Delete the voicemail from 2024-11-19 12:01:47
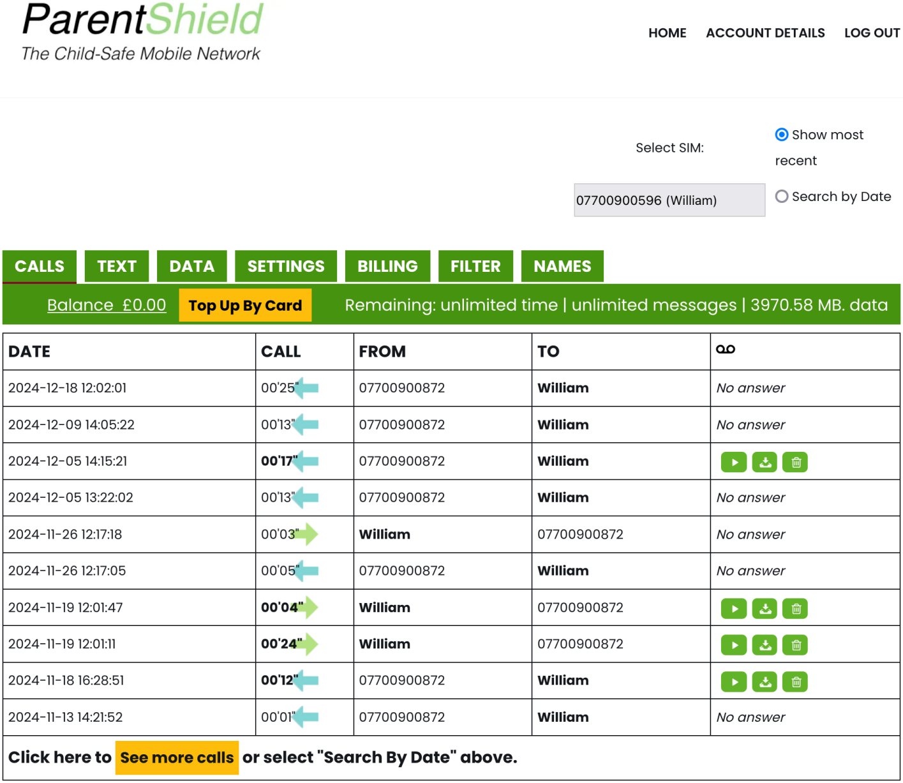Screen dimensions: 903x783 click(795, 608)
